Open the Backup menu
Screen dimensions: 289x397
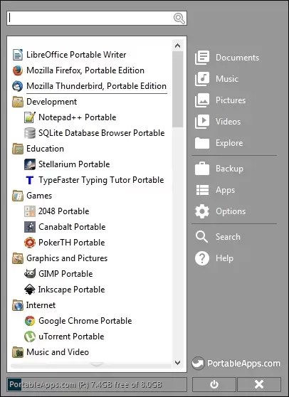[x=219, y=169]
